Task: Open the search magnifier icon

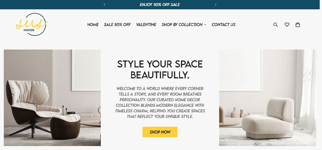Action: pyautogui.click(x=275, y=25)
